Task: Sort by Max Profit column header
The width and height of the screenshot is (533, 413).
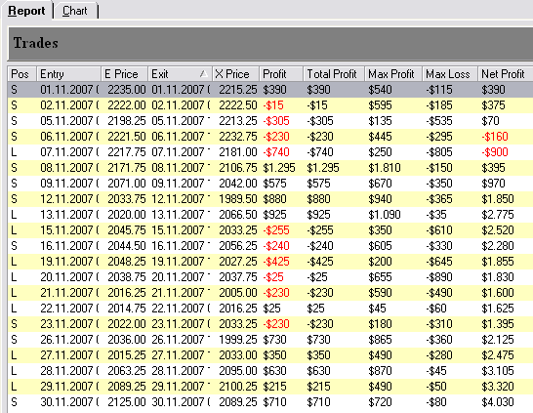Action: [x=393, y=74]
